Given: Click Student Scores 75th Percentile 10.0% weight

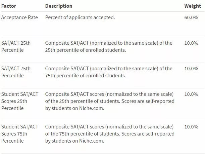Looking at the screenshot, I should coord(191,127).
